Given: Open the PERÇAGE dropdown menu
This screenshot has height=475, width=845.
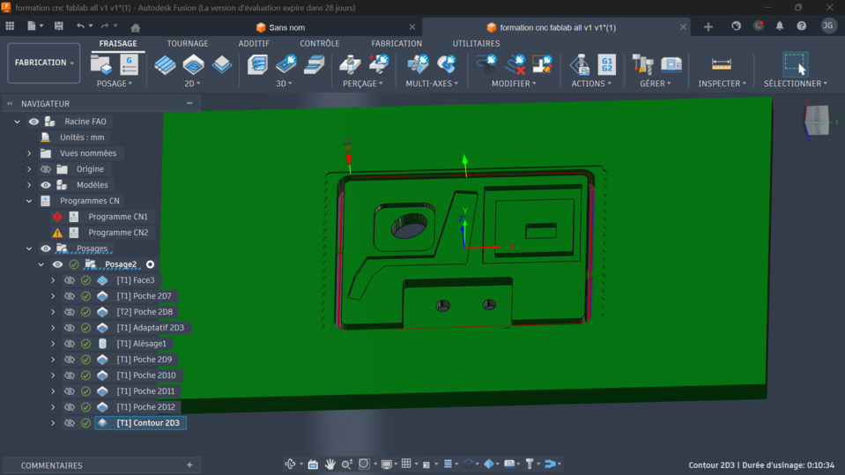Looking at the screenshot, I should 363,84.
